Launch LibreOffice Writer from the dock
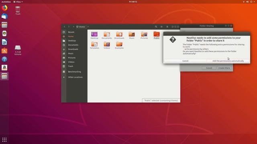 point(4,42)
